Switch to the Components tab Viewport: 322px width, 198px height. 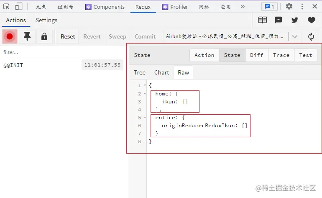[x=105, y=7]
